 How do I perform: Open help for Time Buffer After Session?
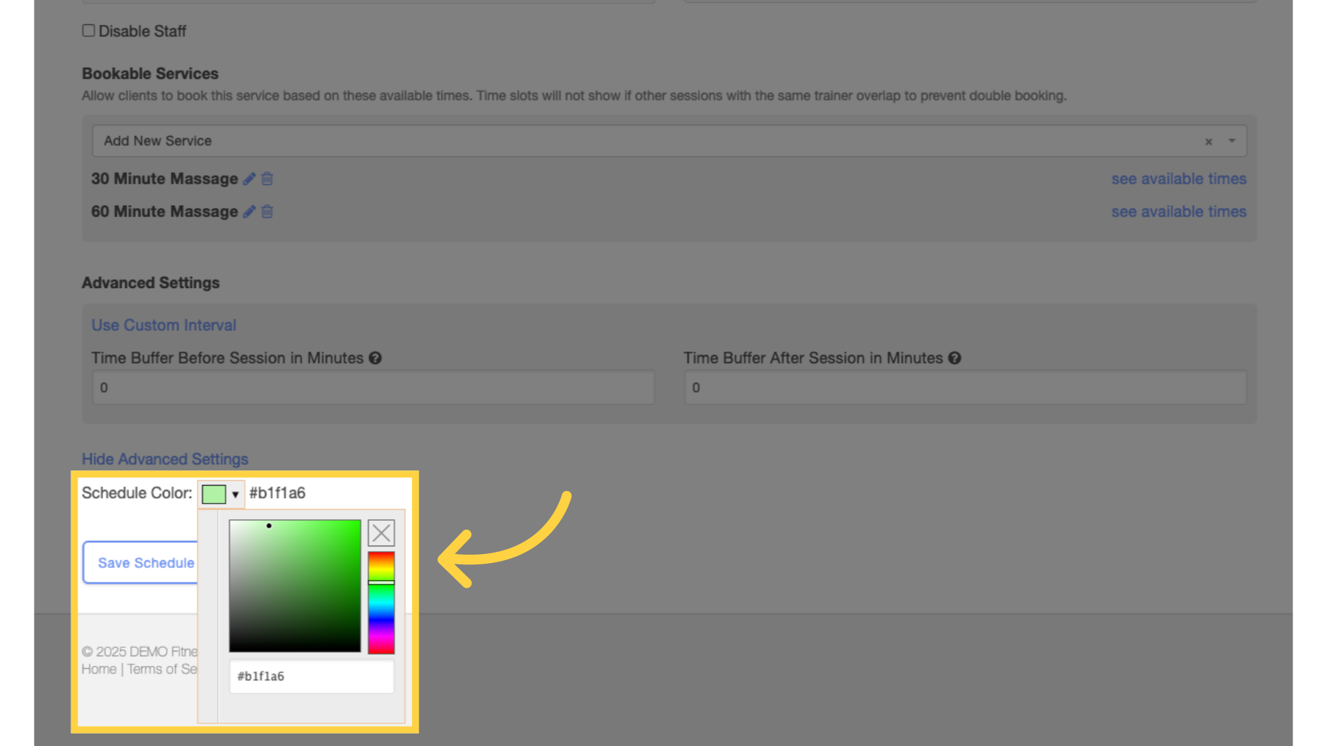(x=954, y=358)
